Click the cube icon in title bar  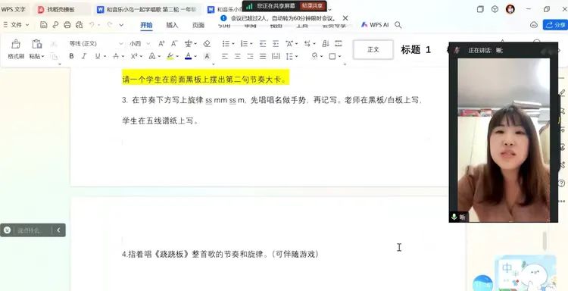[x=495, y=9]
